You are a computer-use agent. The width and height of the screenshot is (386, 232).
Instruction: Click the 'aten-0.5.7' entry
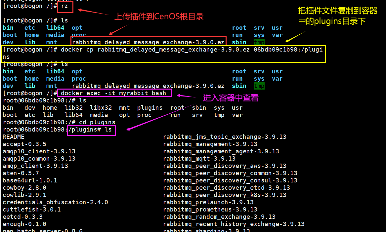21,173
